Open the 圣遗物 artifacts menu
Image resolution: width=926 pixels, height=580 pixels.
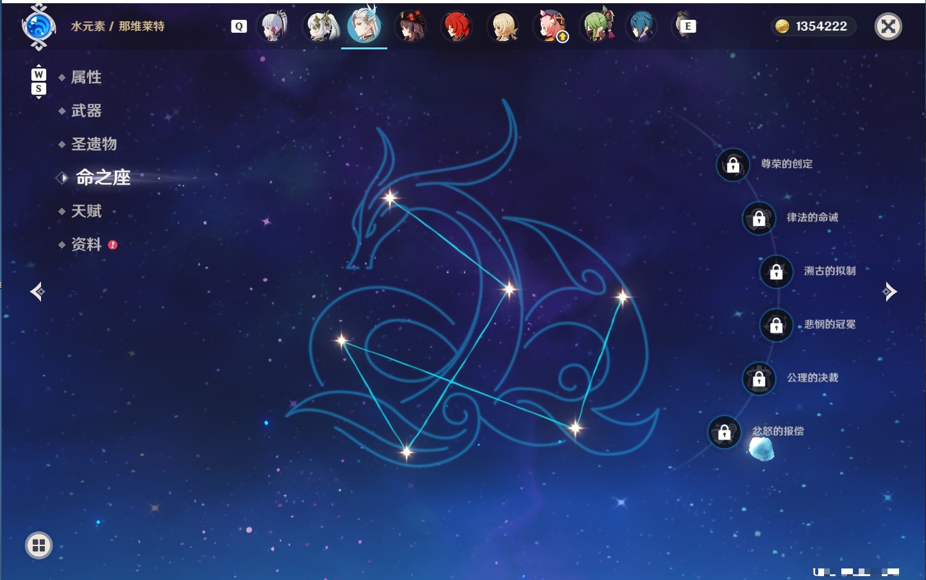coord(94,144)
